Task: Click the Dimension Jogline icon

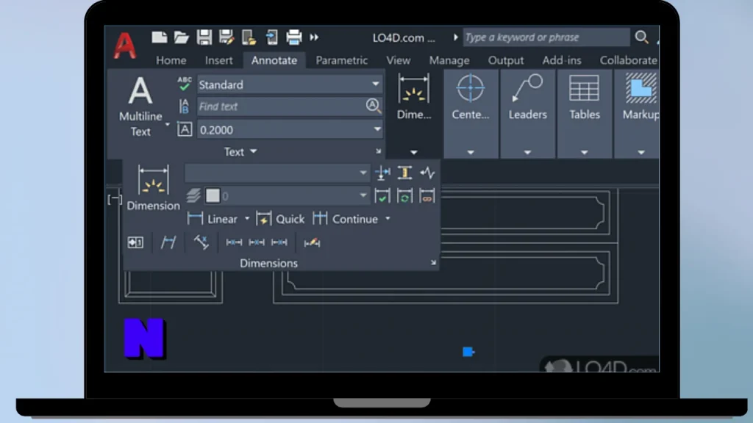Action: (x=427, y=173)
